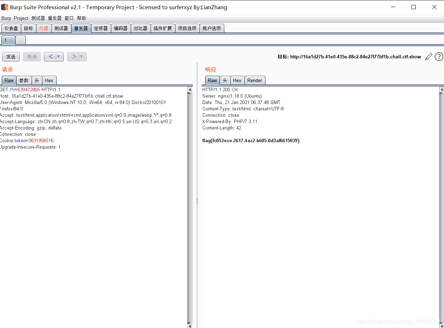
Task: Select the response Raw tab
Action: [213, 80]
